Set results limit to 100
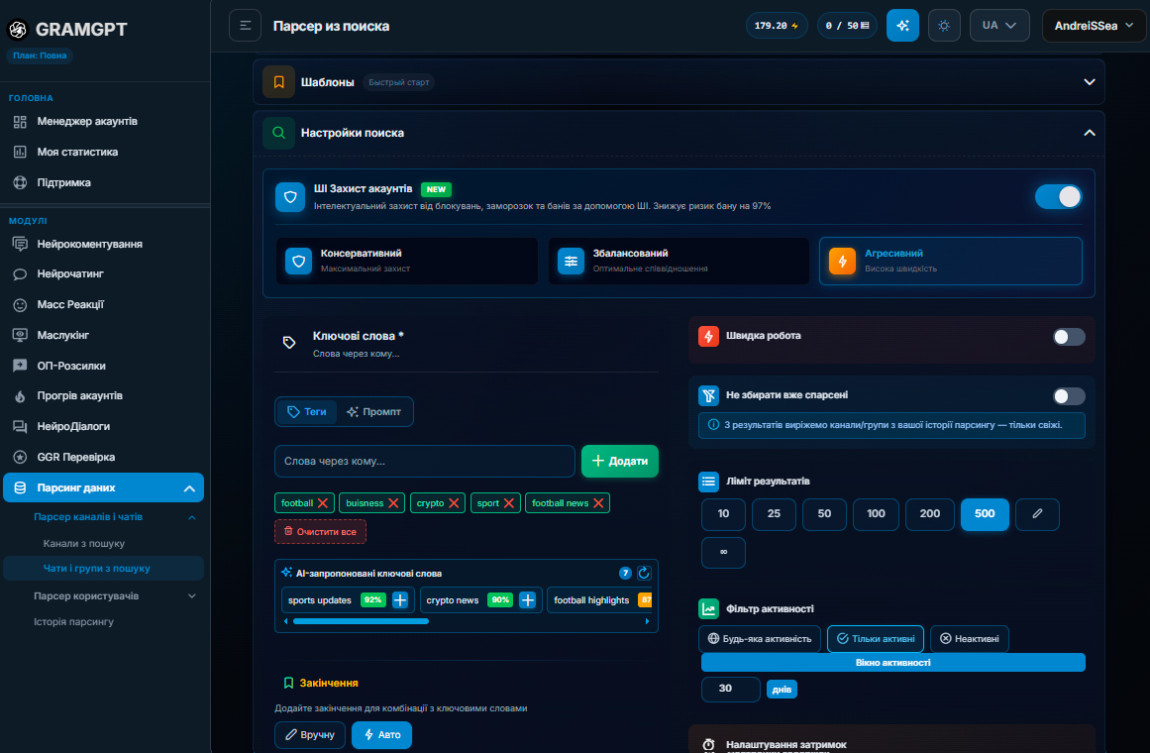Screen dimensions: 1150x753 point(876,514)
